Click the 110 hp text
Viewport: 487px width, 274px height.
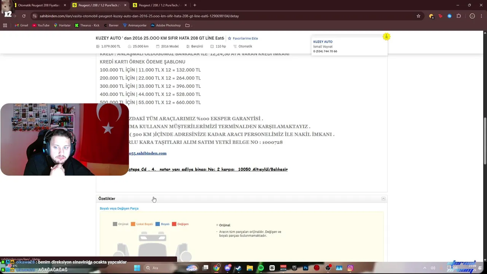(221, 46)
